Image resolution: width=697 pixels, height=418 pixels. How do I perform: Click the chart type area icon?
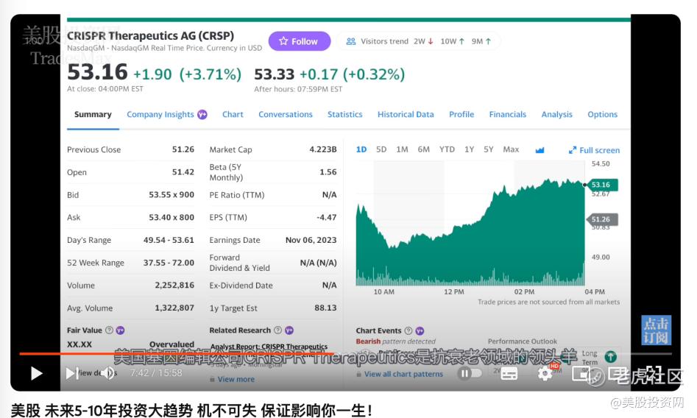coord(539,150)
